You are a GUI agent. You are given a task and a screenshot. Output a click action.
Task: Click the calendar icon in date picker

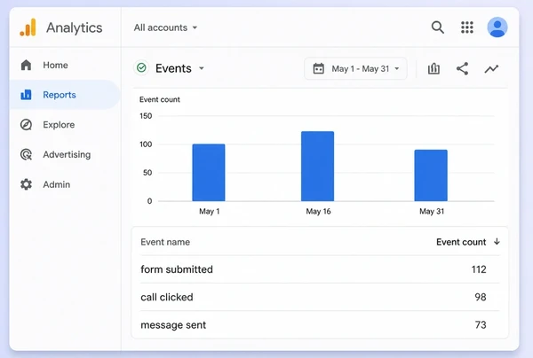click(319, 68)
